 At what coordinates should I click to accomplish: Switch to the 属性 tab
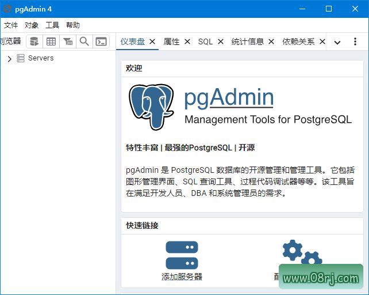click(x=171, y=41)
